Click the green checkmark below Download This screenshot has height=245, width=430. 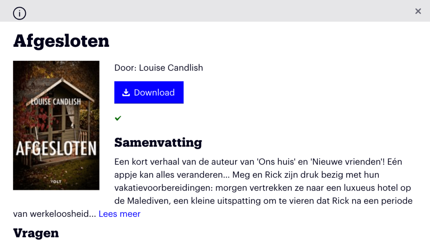pyautogui.click(x=118, y=118)
